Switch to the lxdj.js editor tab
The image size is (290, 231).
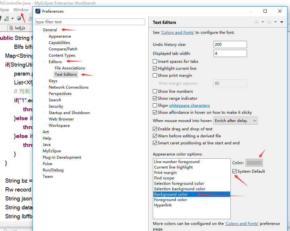tap(18, 28)
